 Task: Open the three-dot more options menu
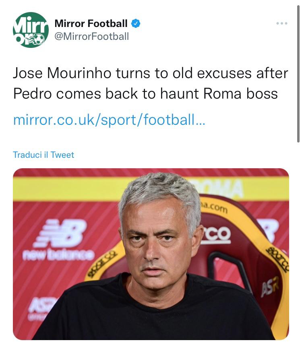[x=282, y=24]
